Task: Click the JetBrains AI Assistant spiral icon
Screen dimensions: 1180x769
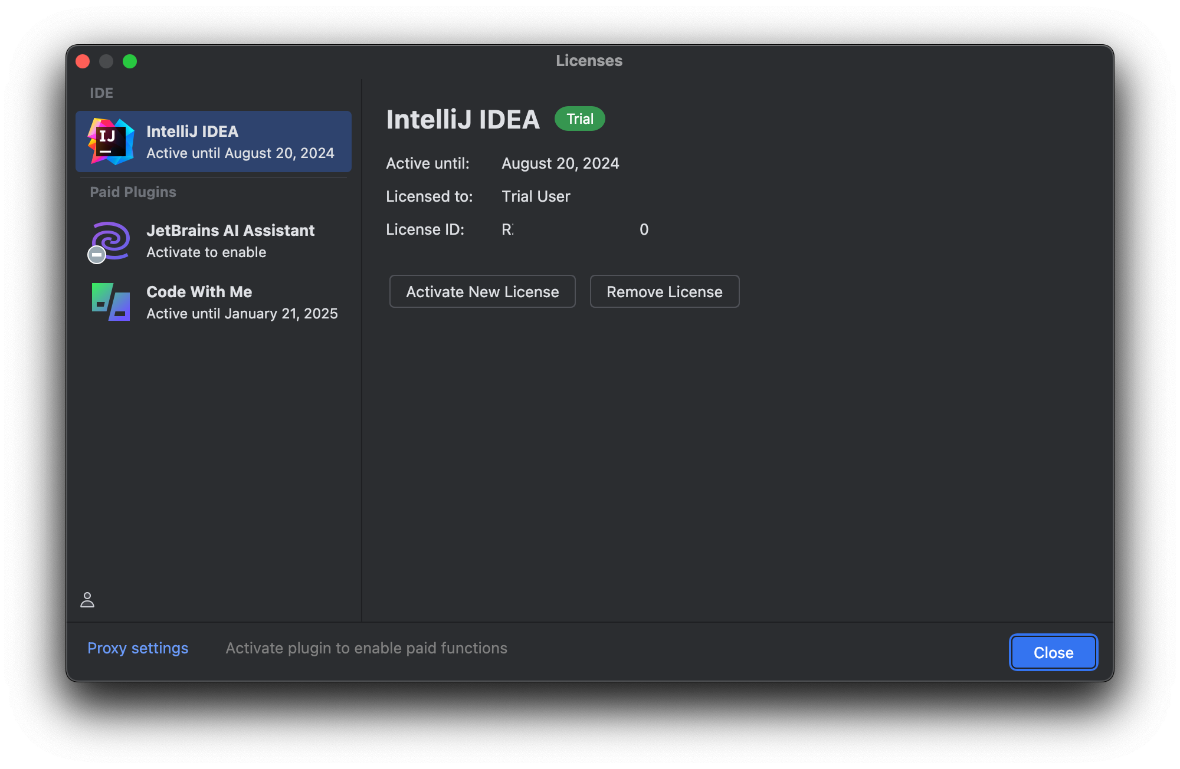Action: click(110, 241)
